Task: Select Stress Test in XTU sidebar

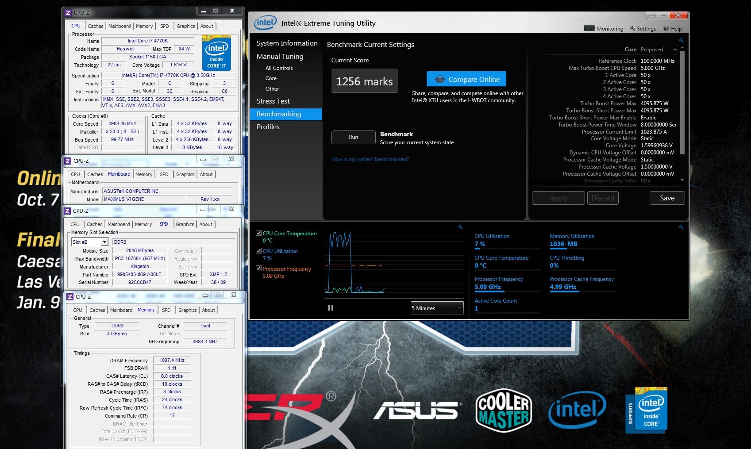Action: pyautogui.click(x=273, y=101)
